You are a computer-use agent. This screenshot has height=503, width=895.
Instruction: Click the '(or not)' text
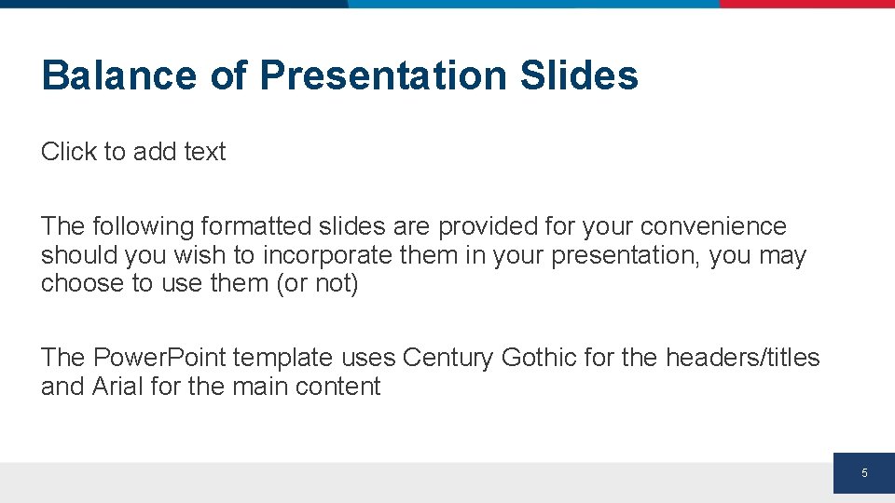[x=317, y=283]
